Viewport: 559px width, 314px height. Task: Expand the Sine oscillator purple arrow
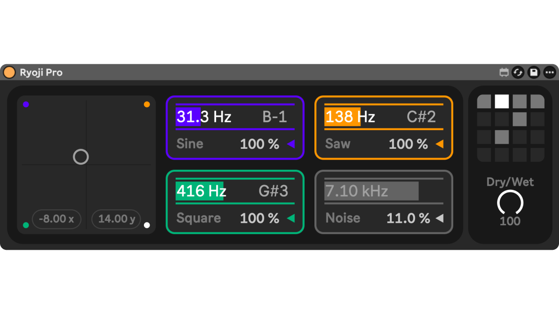[291, 144]
